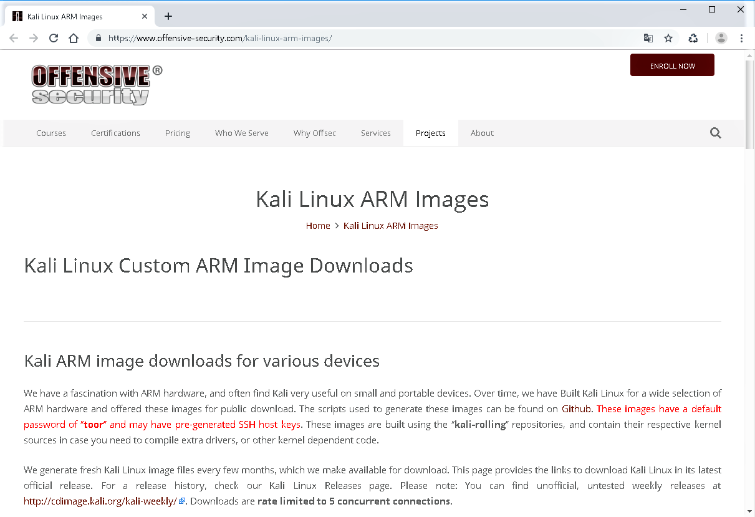Open a new browser tab
This screenshot has height=517, width=755.
168,16
